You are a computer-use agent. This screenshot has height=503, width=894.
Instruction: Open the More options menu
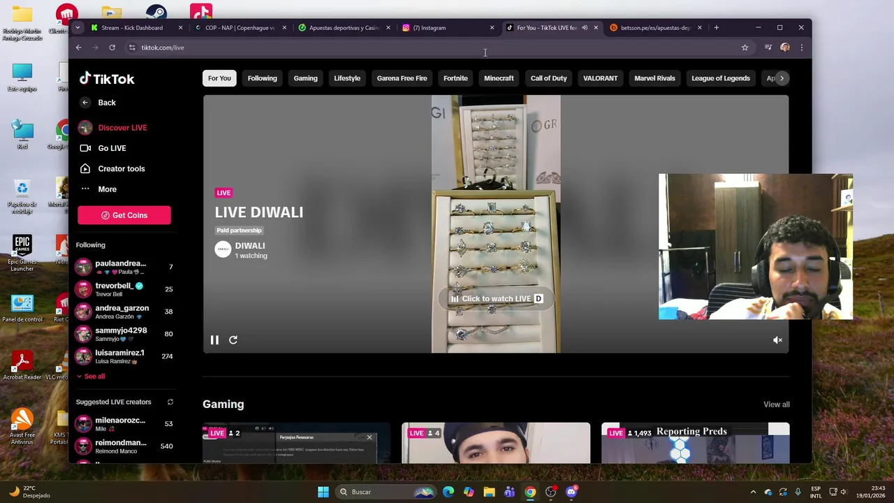click(x=98, y=189)
